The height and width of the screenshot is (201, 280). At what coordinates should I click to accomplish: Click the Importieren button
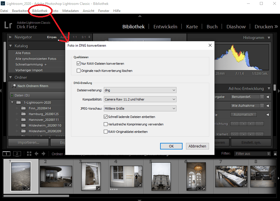pos(28,143)
